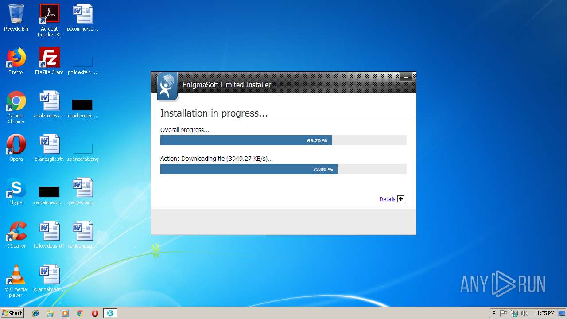
Task: Open the Recycle Bin desktop icon
Action: (16, 18)
